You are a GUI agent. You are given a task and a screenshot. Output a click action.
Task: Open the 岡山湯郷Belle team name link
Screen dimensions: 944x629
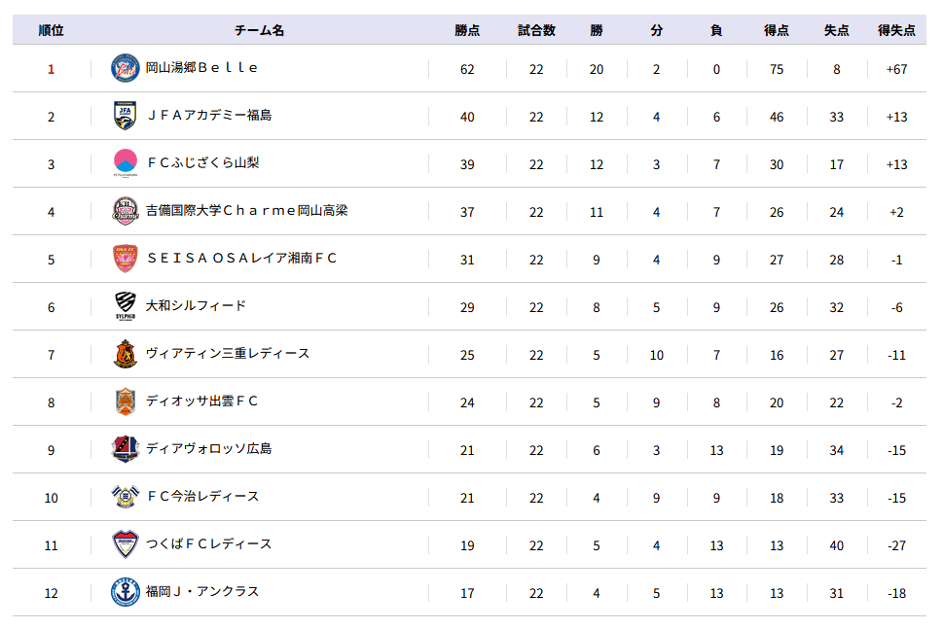tap(202, 68)
